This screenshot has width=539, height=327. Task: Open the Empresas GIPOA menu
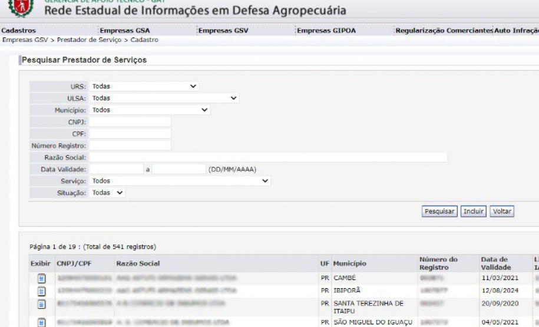327,31
